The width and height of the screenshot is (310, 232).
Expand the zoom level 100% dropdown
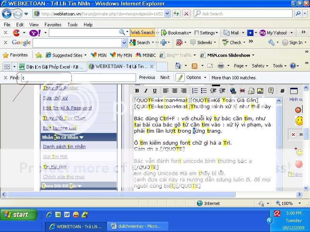(x=299, y=203)
